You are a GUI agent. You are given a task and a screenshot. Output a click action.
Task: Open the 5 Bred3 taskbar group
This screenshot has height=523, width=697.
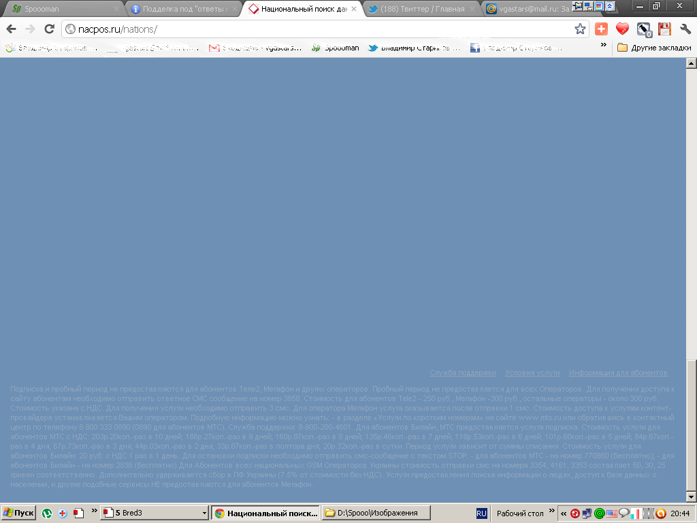(x=155, y=513)
